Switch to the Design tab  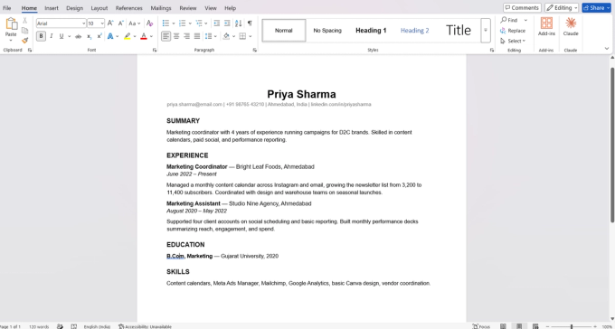click(x=74, y=8)
